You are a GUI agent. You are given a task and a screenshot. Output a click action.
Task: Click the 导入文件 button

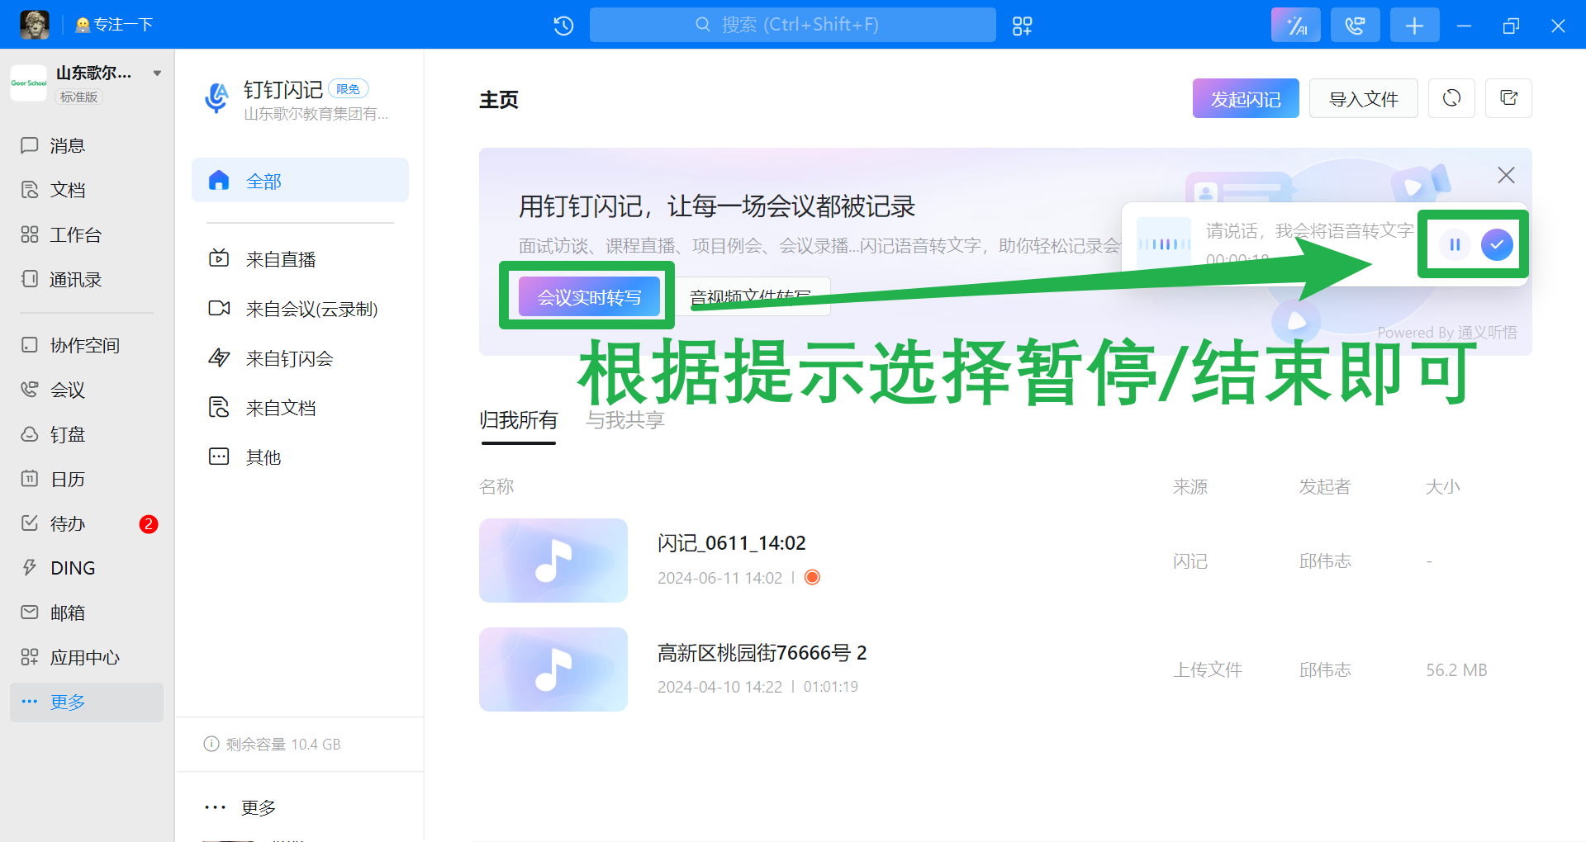[x=1364, y=99]
